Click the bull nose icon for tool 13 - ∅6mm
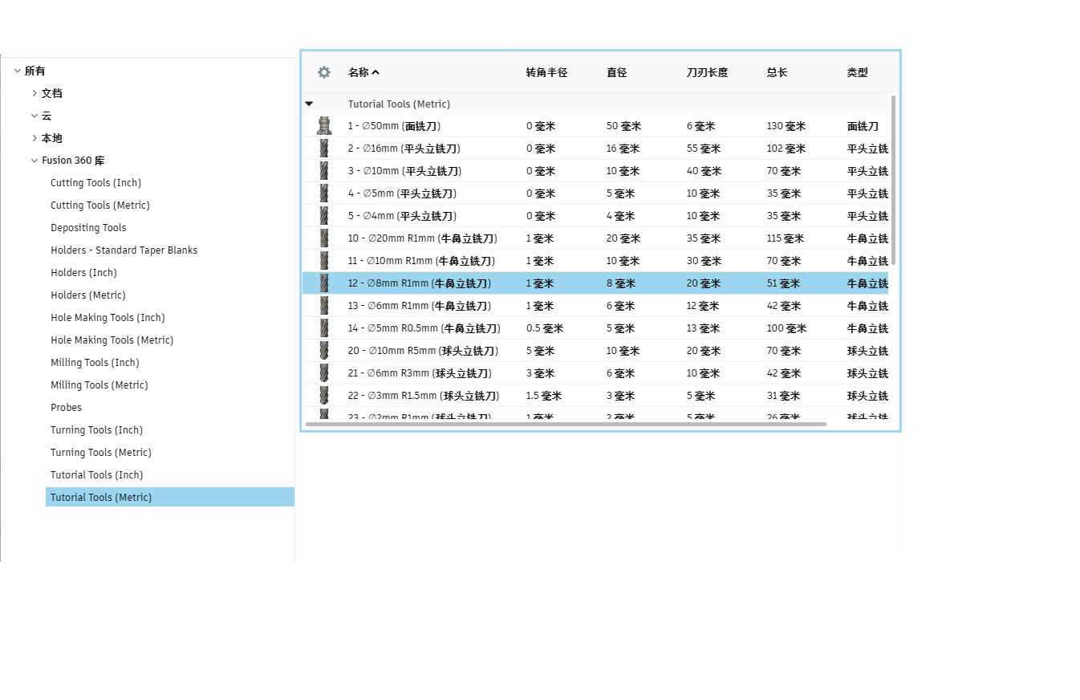Screen dimensions: 1080x700 click(x=324, y=306)
